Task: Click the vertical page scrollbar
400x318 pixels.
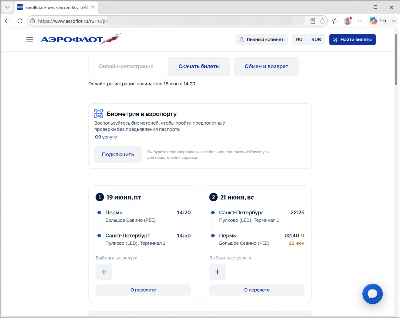Action: (396, 59)
